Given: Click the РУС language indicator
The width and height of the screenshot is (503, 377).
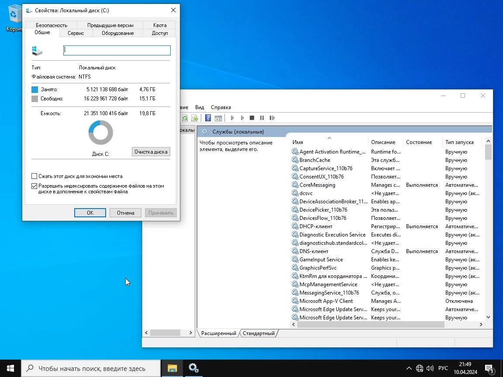Looking at the screenshot, I should (443, 368).
